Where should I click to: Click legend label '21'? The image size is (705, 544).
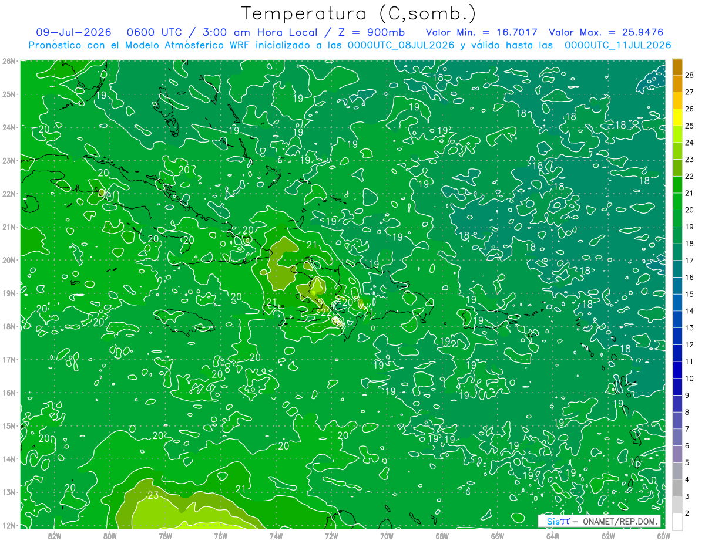pyautogui.click(x=689, y=193)
